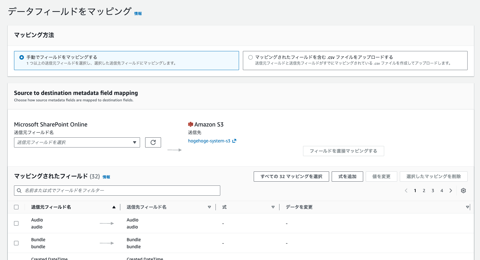The width and height of the screenshot is (480, 260).
Task: Go to page 3 of mappings
Action: [433, 191]
